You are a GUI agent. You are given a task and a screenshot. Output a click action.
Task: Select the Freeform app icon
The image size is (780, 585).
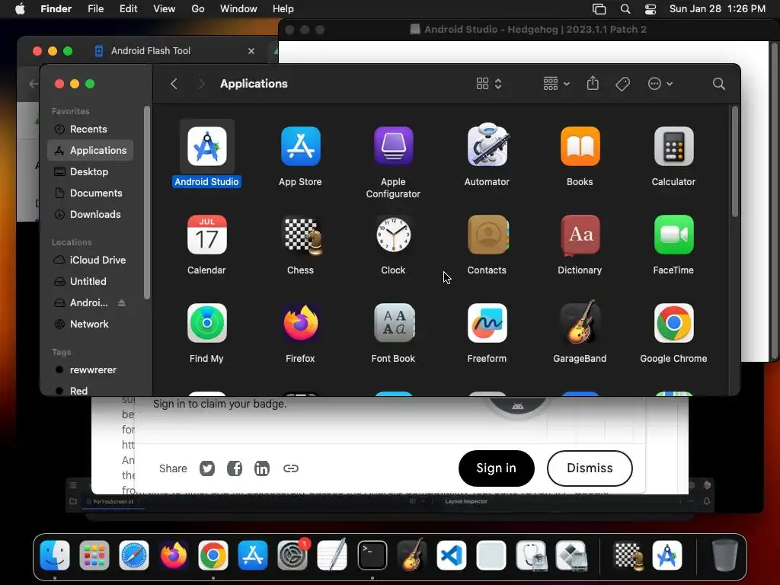coord(487,323)
